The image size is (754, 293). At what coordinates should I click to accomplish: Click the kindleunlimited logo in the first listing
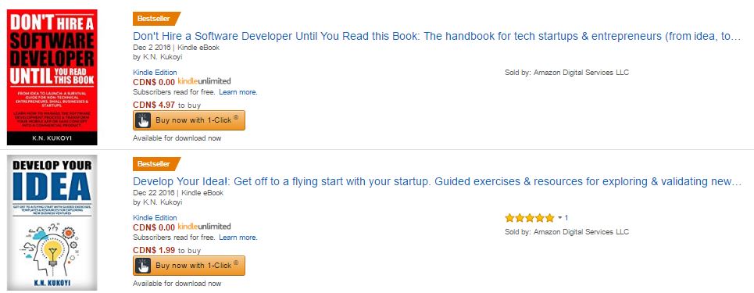205,81
